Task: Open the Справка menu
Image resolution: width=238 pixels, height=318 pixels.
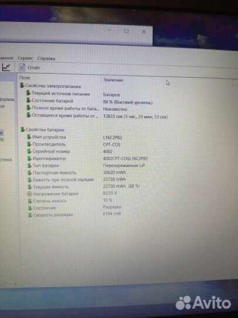Action: (46, 58)
